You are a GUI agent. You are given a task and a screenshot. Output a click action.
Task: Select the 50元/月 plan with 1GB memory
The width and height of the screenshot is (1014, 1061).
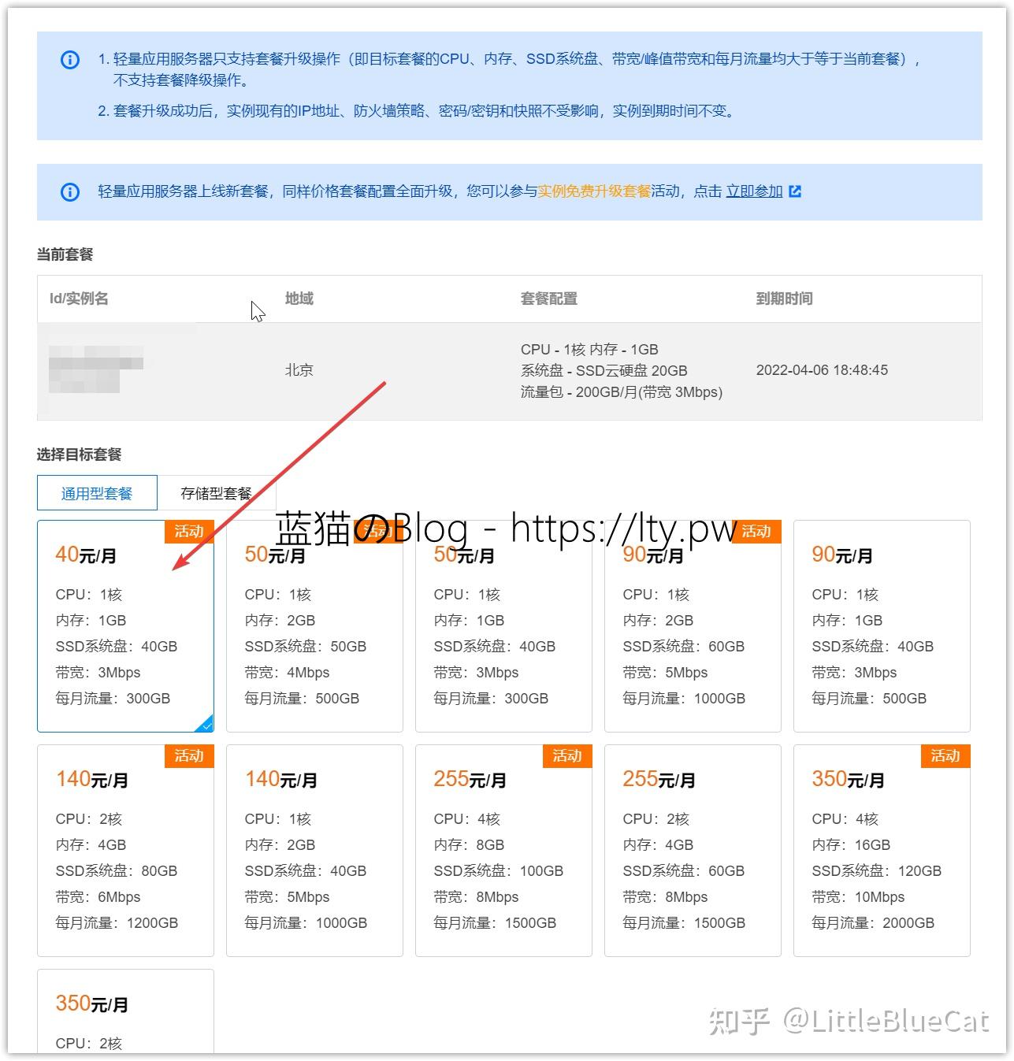click(x=503, y=626)
